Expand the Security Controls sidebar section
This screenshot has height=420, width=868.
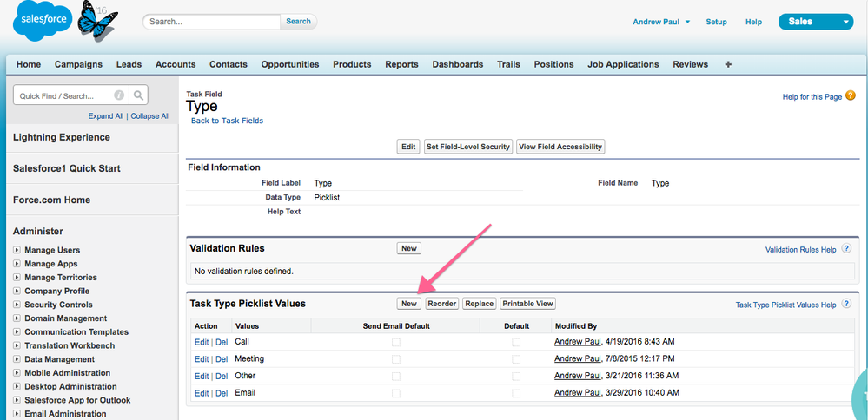[17, 305]
